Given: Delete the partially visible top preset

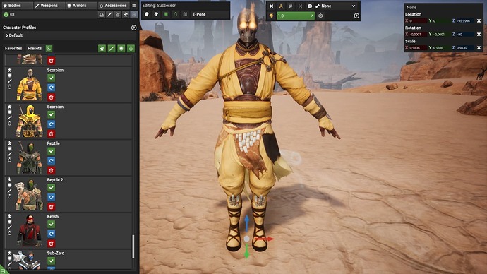Looking at the screenshot, I should 52,61.
